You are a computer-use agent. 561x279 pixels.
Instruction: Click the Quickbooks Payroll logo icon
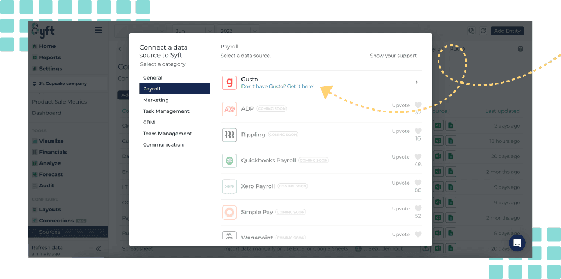coord(229,161)
